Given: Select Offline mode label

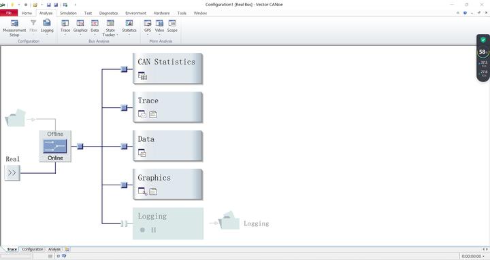Looking at the screenshot, I should pos(55,134).
